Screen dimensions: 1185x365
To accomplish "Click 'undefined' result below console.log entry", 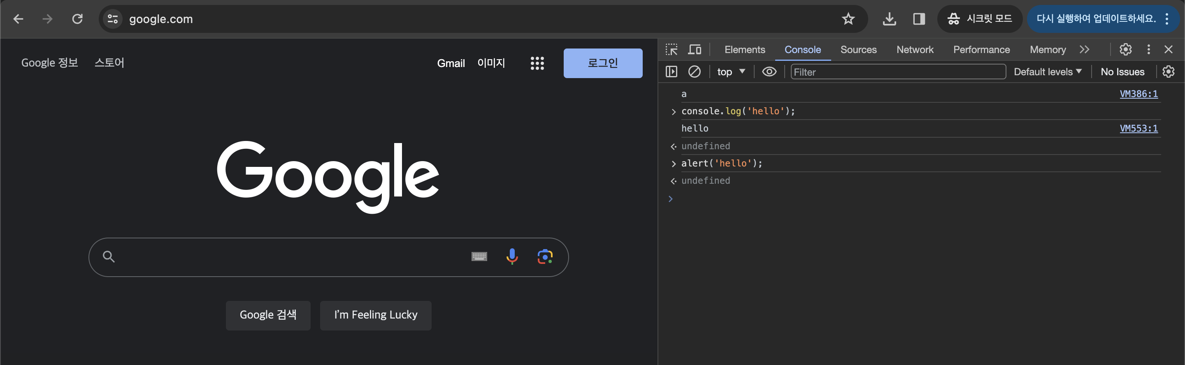I will (x=705, y=146).
